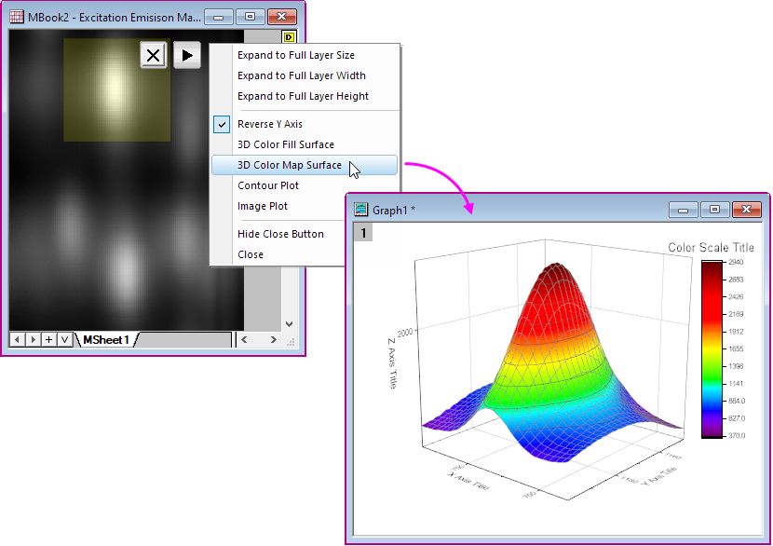Click the MBook2 matrix window title icon

point(16,17)
